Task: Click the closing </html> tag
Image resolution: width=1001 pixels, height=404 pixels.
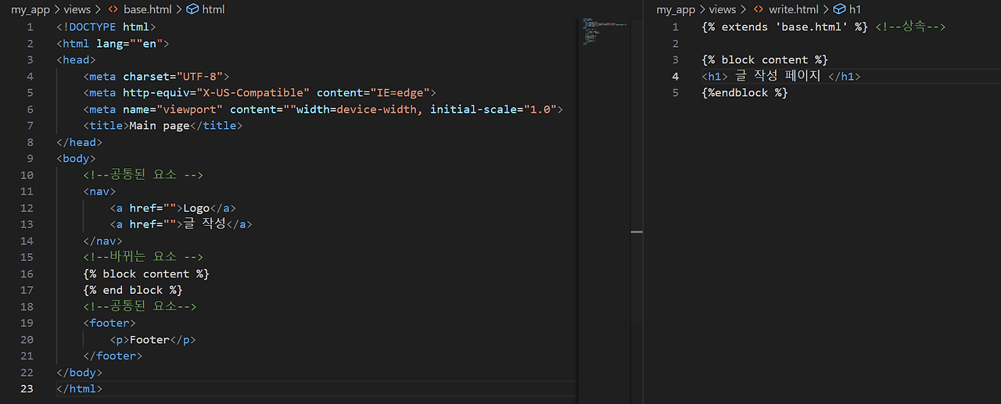Action: click(79, 388)
